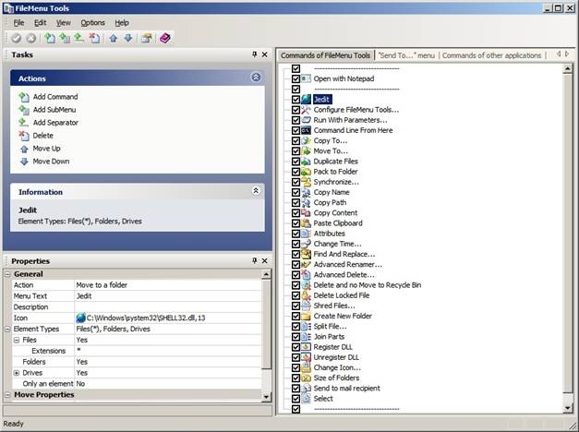Click the Command Line From Here console icon
The height and width of the screenshot is (432, 579).
tap(306, 130)
